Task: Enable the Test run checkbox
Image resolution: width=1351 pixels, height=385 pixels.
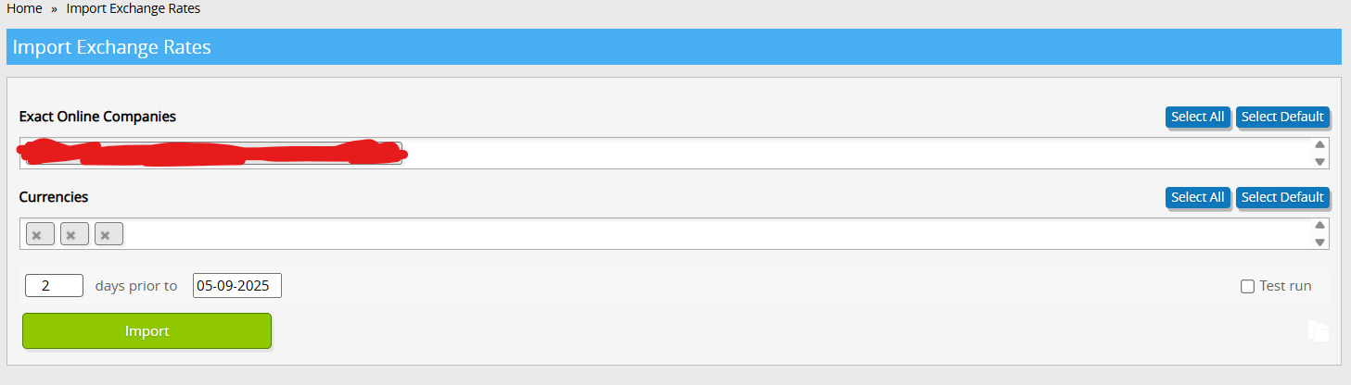Action: click(1247, 286)
